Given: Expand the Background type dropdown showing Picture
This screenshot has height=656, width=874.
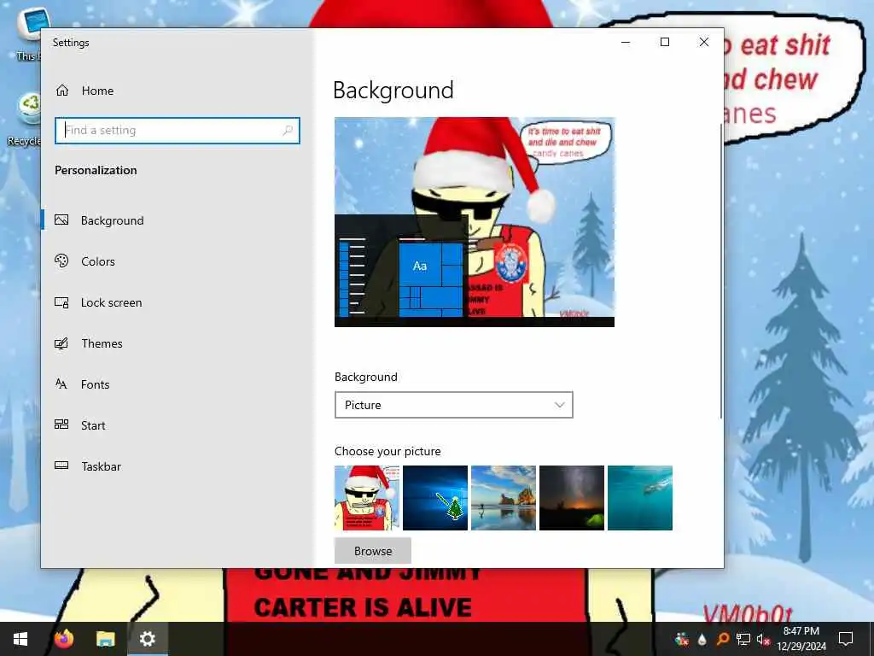Looking at the screenshot, I should coord(454,405).
